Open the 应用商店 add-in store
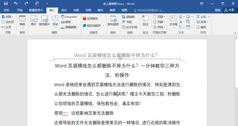This screenshot has height=126, width=238. point(90,19)
